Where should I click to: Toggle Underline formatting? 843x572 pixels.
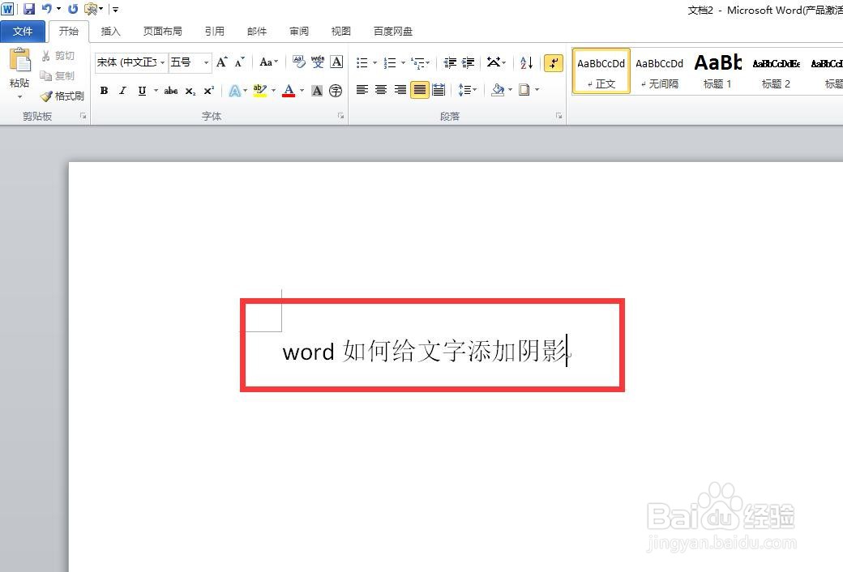pos(142,91)
